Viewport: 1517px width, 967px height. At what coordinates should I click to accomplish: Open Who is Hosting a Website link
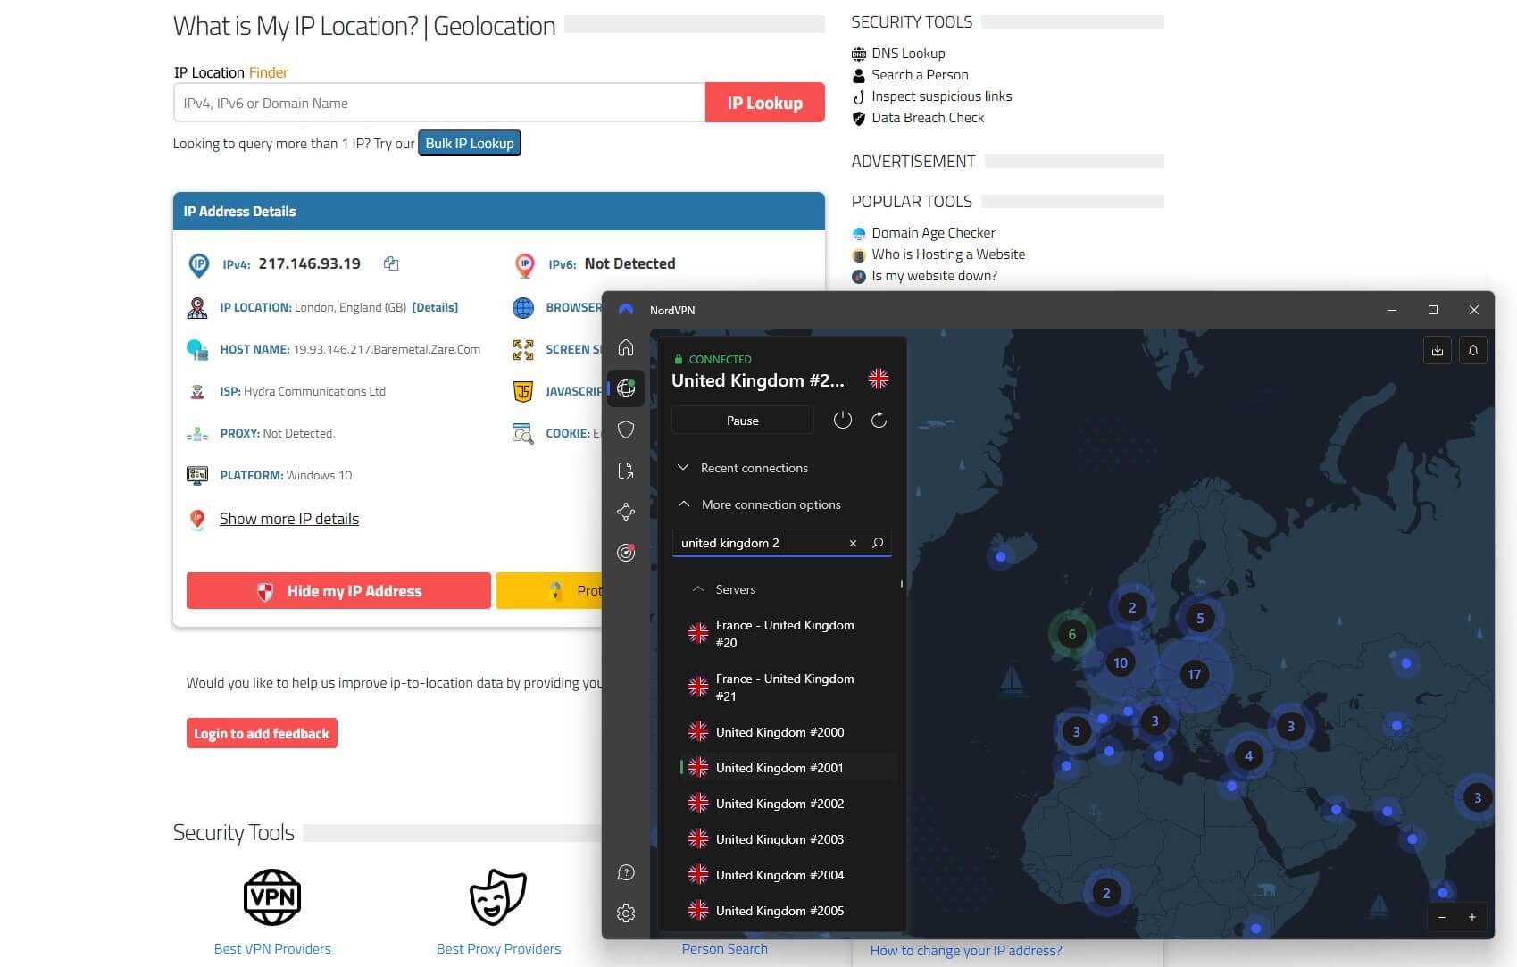pos(948,254)
